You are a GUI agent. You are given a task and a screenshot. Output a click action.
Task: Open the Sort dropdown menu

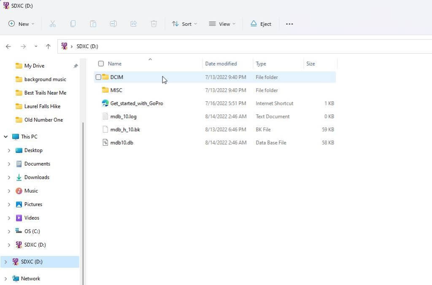point(184,24)
